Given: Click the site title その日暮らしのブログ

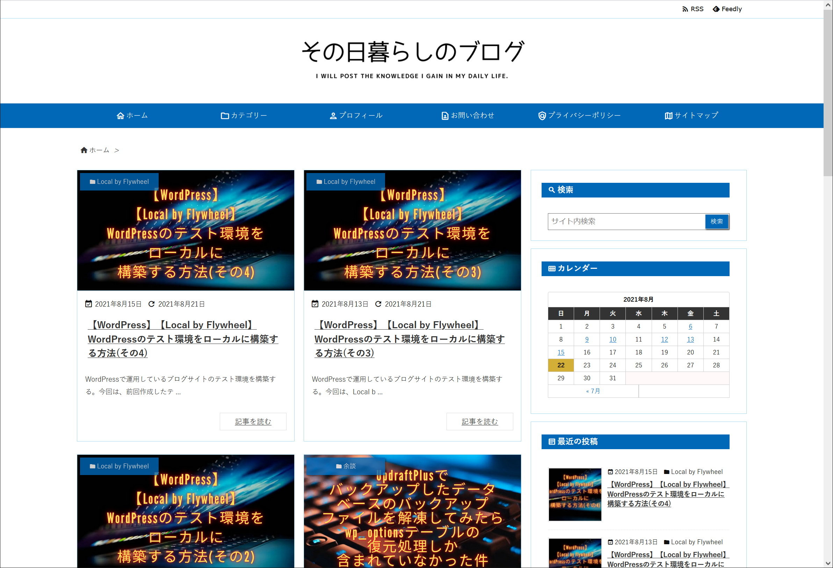Looking at the screenshot, I should (x=412, y=51).
